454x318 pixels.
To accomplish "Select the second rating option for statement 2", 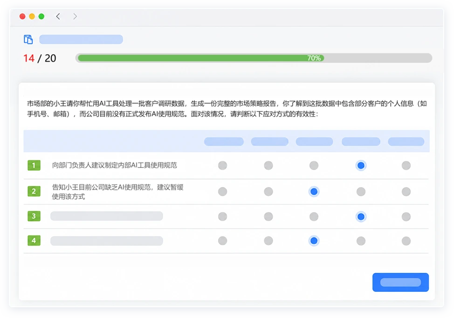I will coord(268,192).
